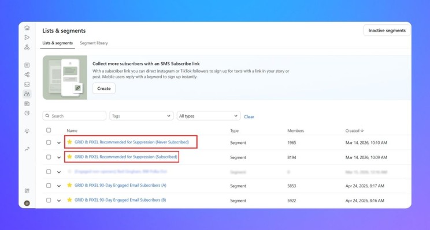Click the Created column sort arrow

click(x=362, y=130)
